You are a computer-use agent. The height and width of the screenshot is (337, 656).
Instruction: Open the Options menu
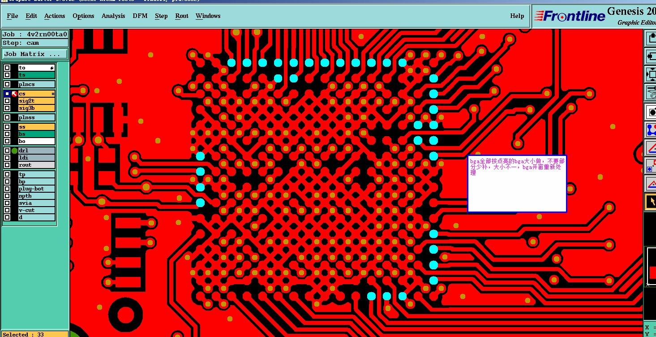point(83,16)
